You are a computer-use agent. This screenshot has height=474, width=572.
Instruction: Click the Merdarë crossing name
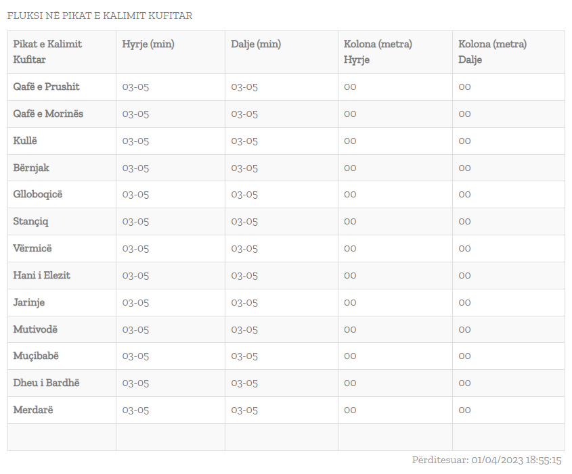[33, 410]
